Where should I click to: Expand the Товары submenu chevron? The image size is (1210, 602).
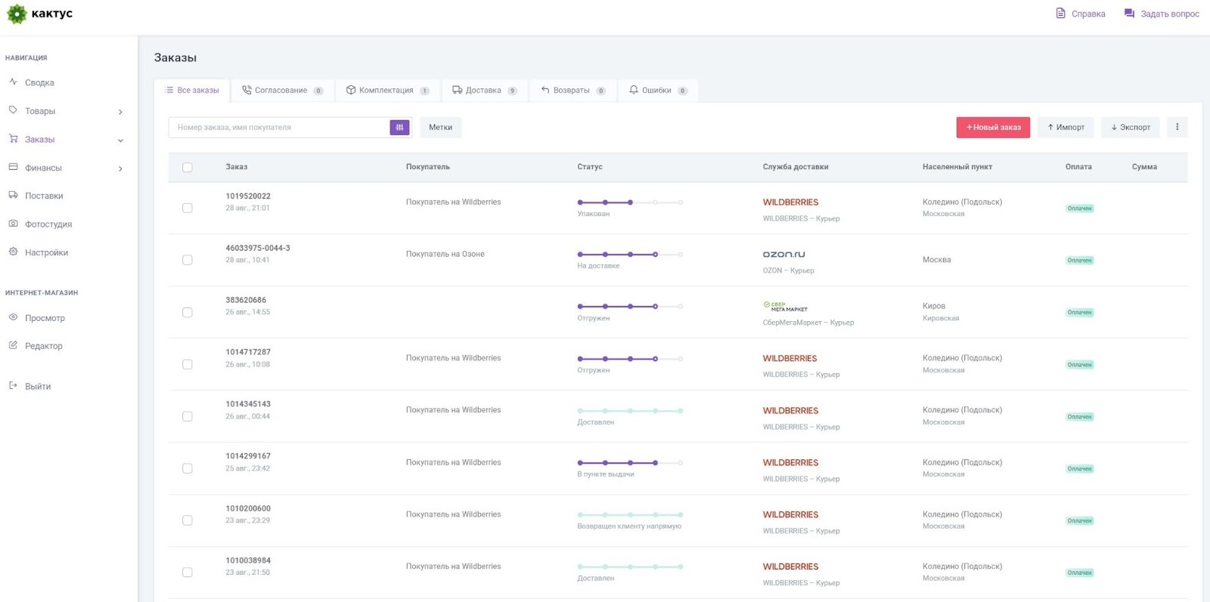(120, 112)
